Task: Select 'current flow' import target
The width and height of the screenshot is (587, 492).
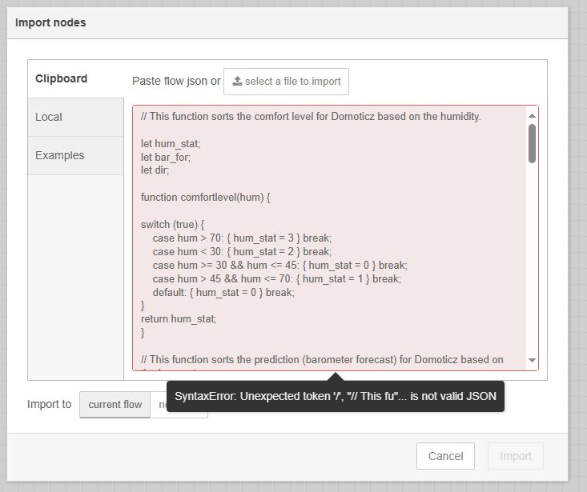Action: (x=115, y=405)
